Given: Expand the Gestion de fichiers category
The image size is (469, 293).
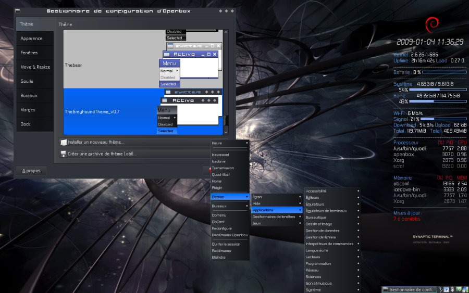Looking at the screenshot, I should tap(332, 237).
